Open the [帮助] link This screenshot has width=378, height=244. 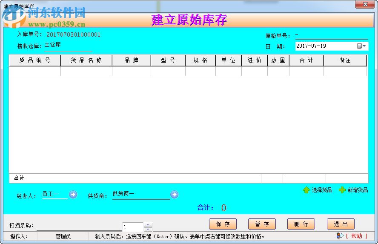(x=357, y=236)
